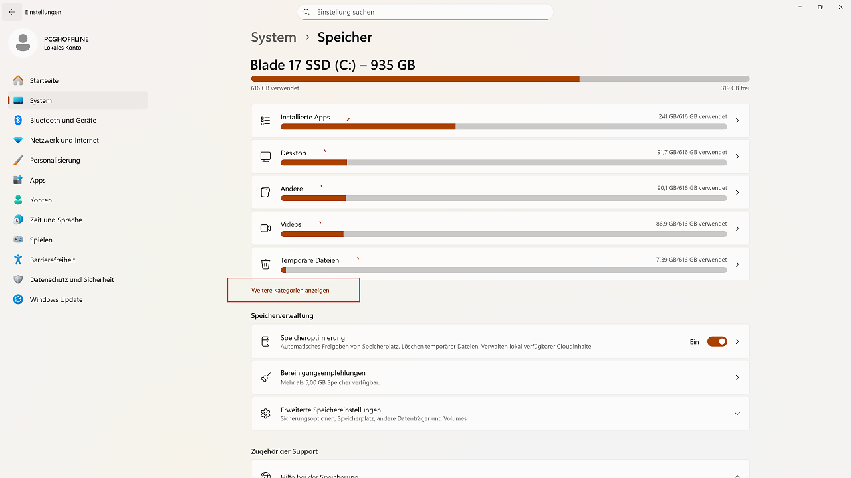Turn off the Speicheroptimierung switch
The width and height of the screenshot is (851, 478).
point(717,341)
